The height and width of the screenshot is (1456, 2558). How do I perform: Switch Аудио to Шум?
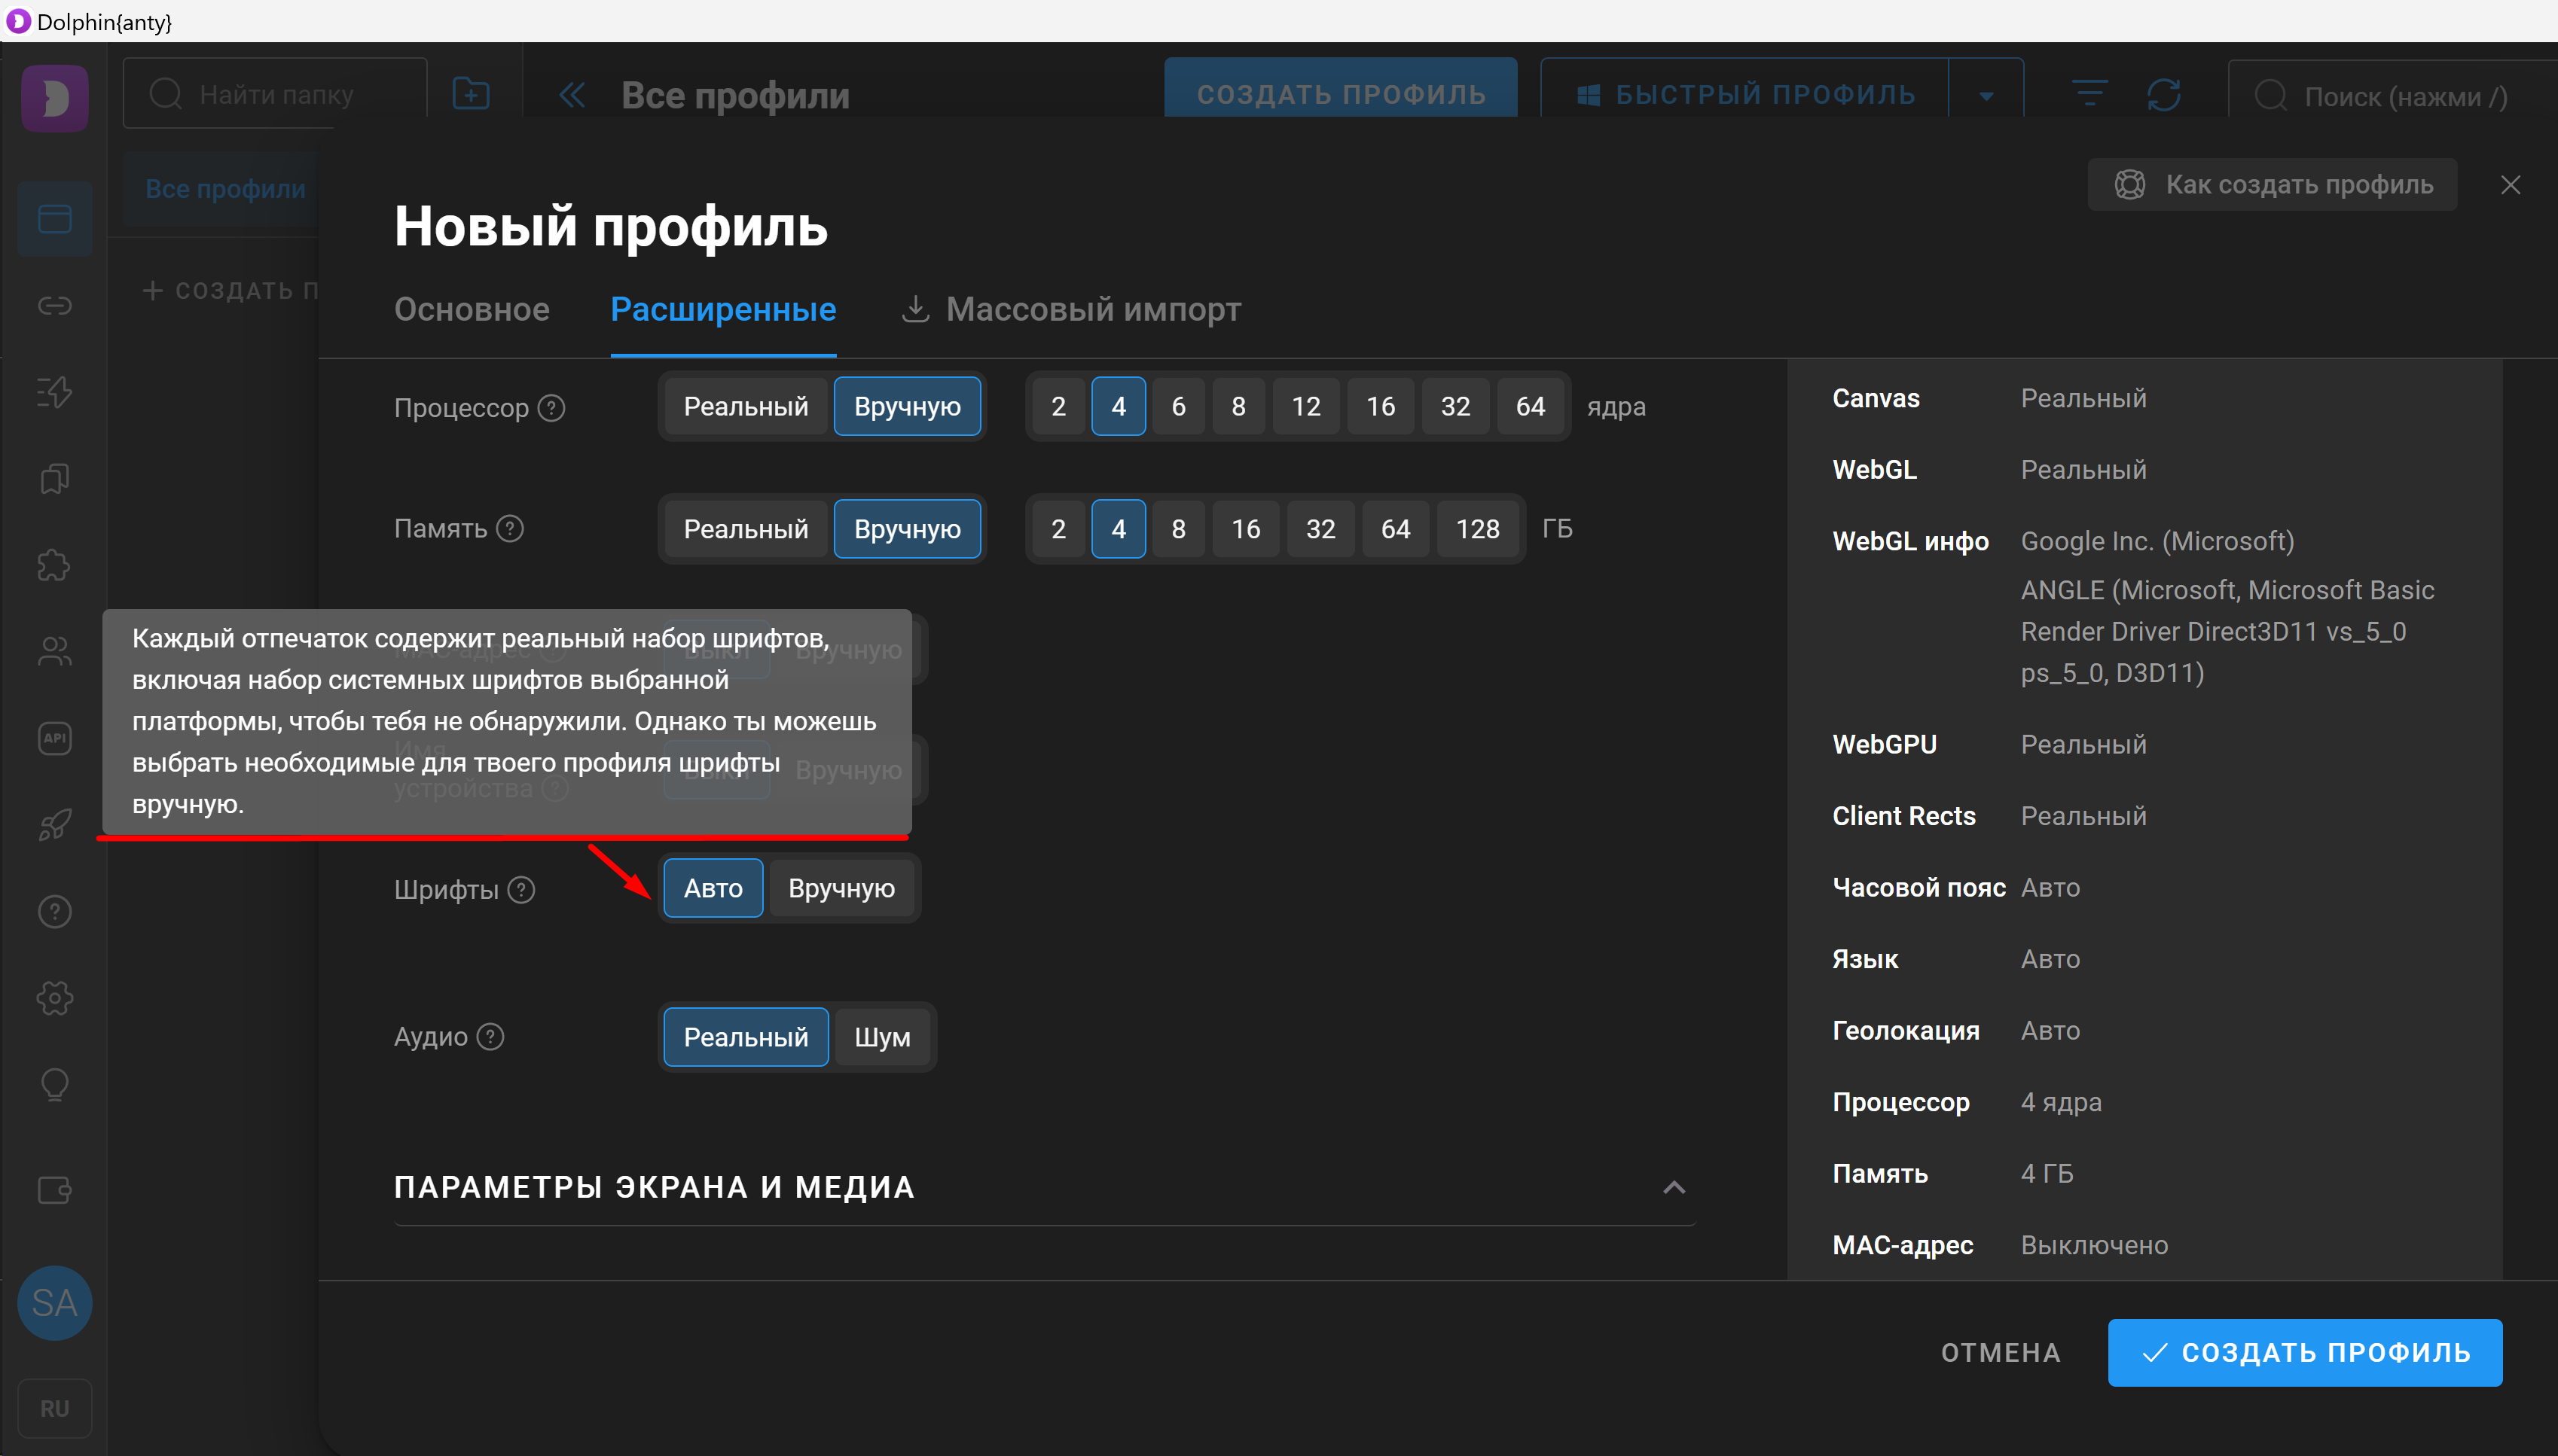pyautogui.click(x=881, y=1037)
